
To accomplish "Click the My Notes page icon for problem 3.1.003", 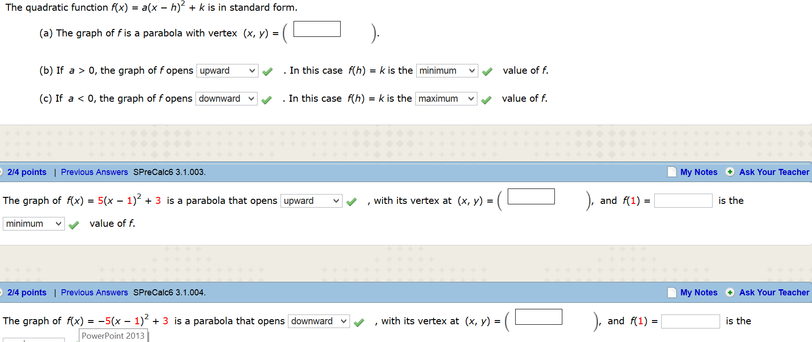I will (x=672, y=172).
